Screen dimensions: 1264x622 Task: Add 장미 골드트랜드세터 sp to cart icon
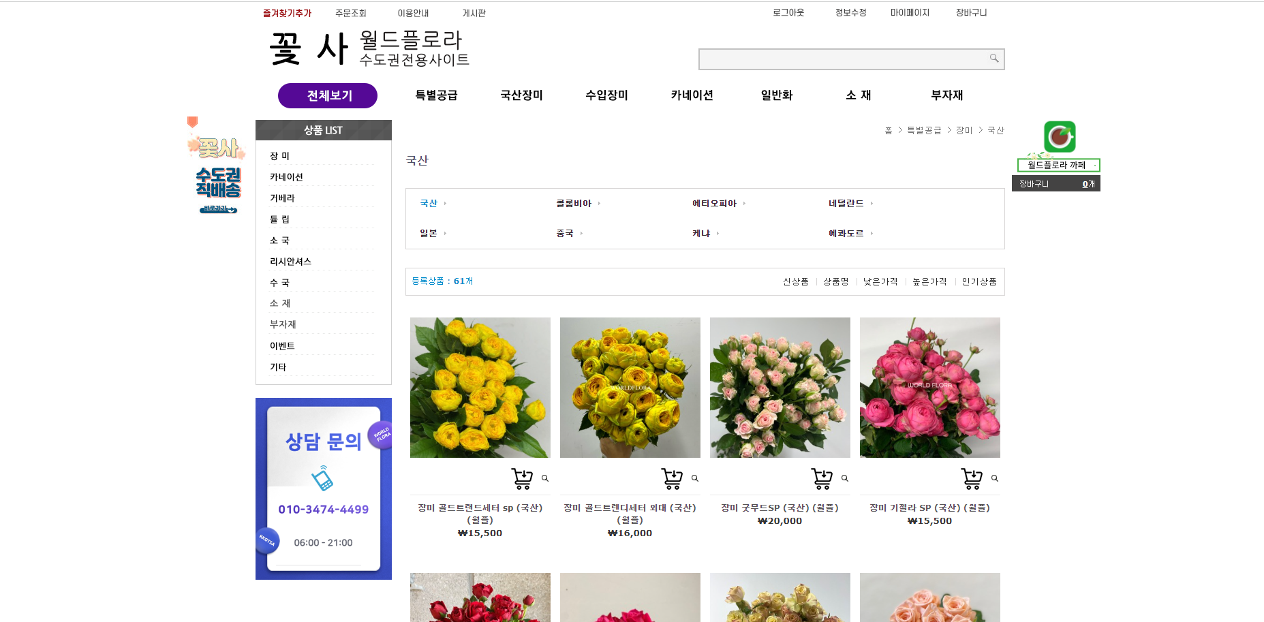click(x=523, y=478)
